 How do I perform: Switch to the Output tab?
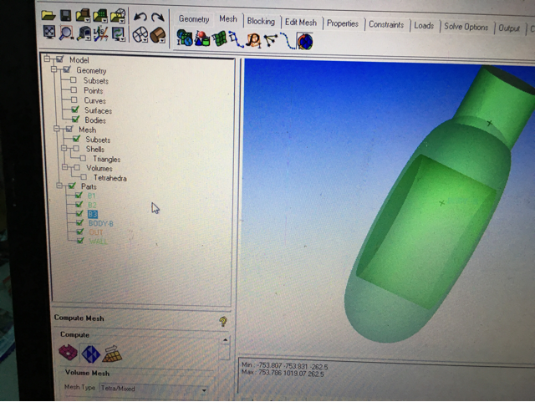(509, 28)
